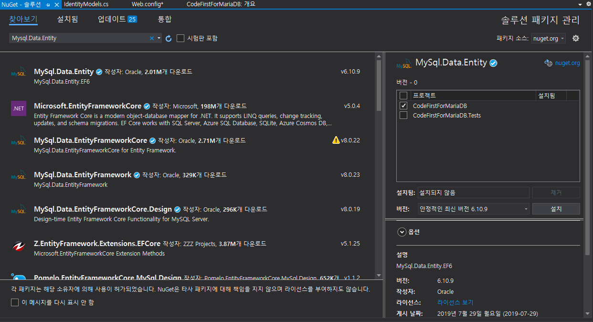Uncheck the CodeFirstForMariaDB project checkbox
Screen dimensions: 593x322
click(x=403, y=106)
